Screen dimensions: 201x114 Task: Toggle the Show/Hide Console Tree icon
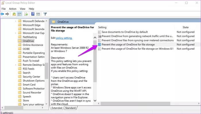pyautogui.click(x=20, y=14)
